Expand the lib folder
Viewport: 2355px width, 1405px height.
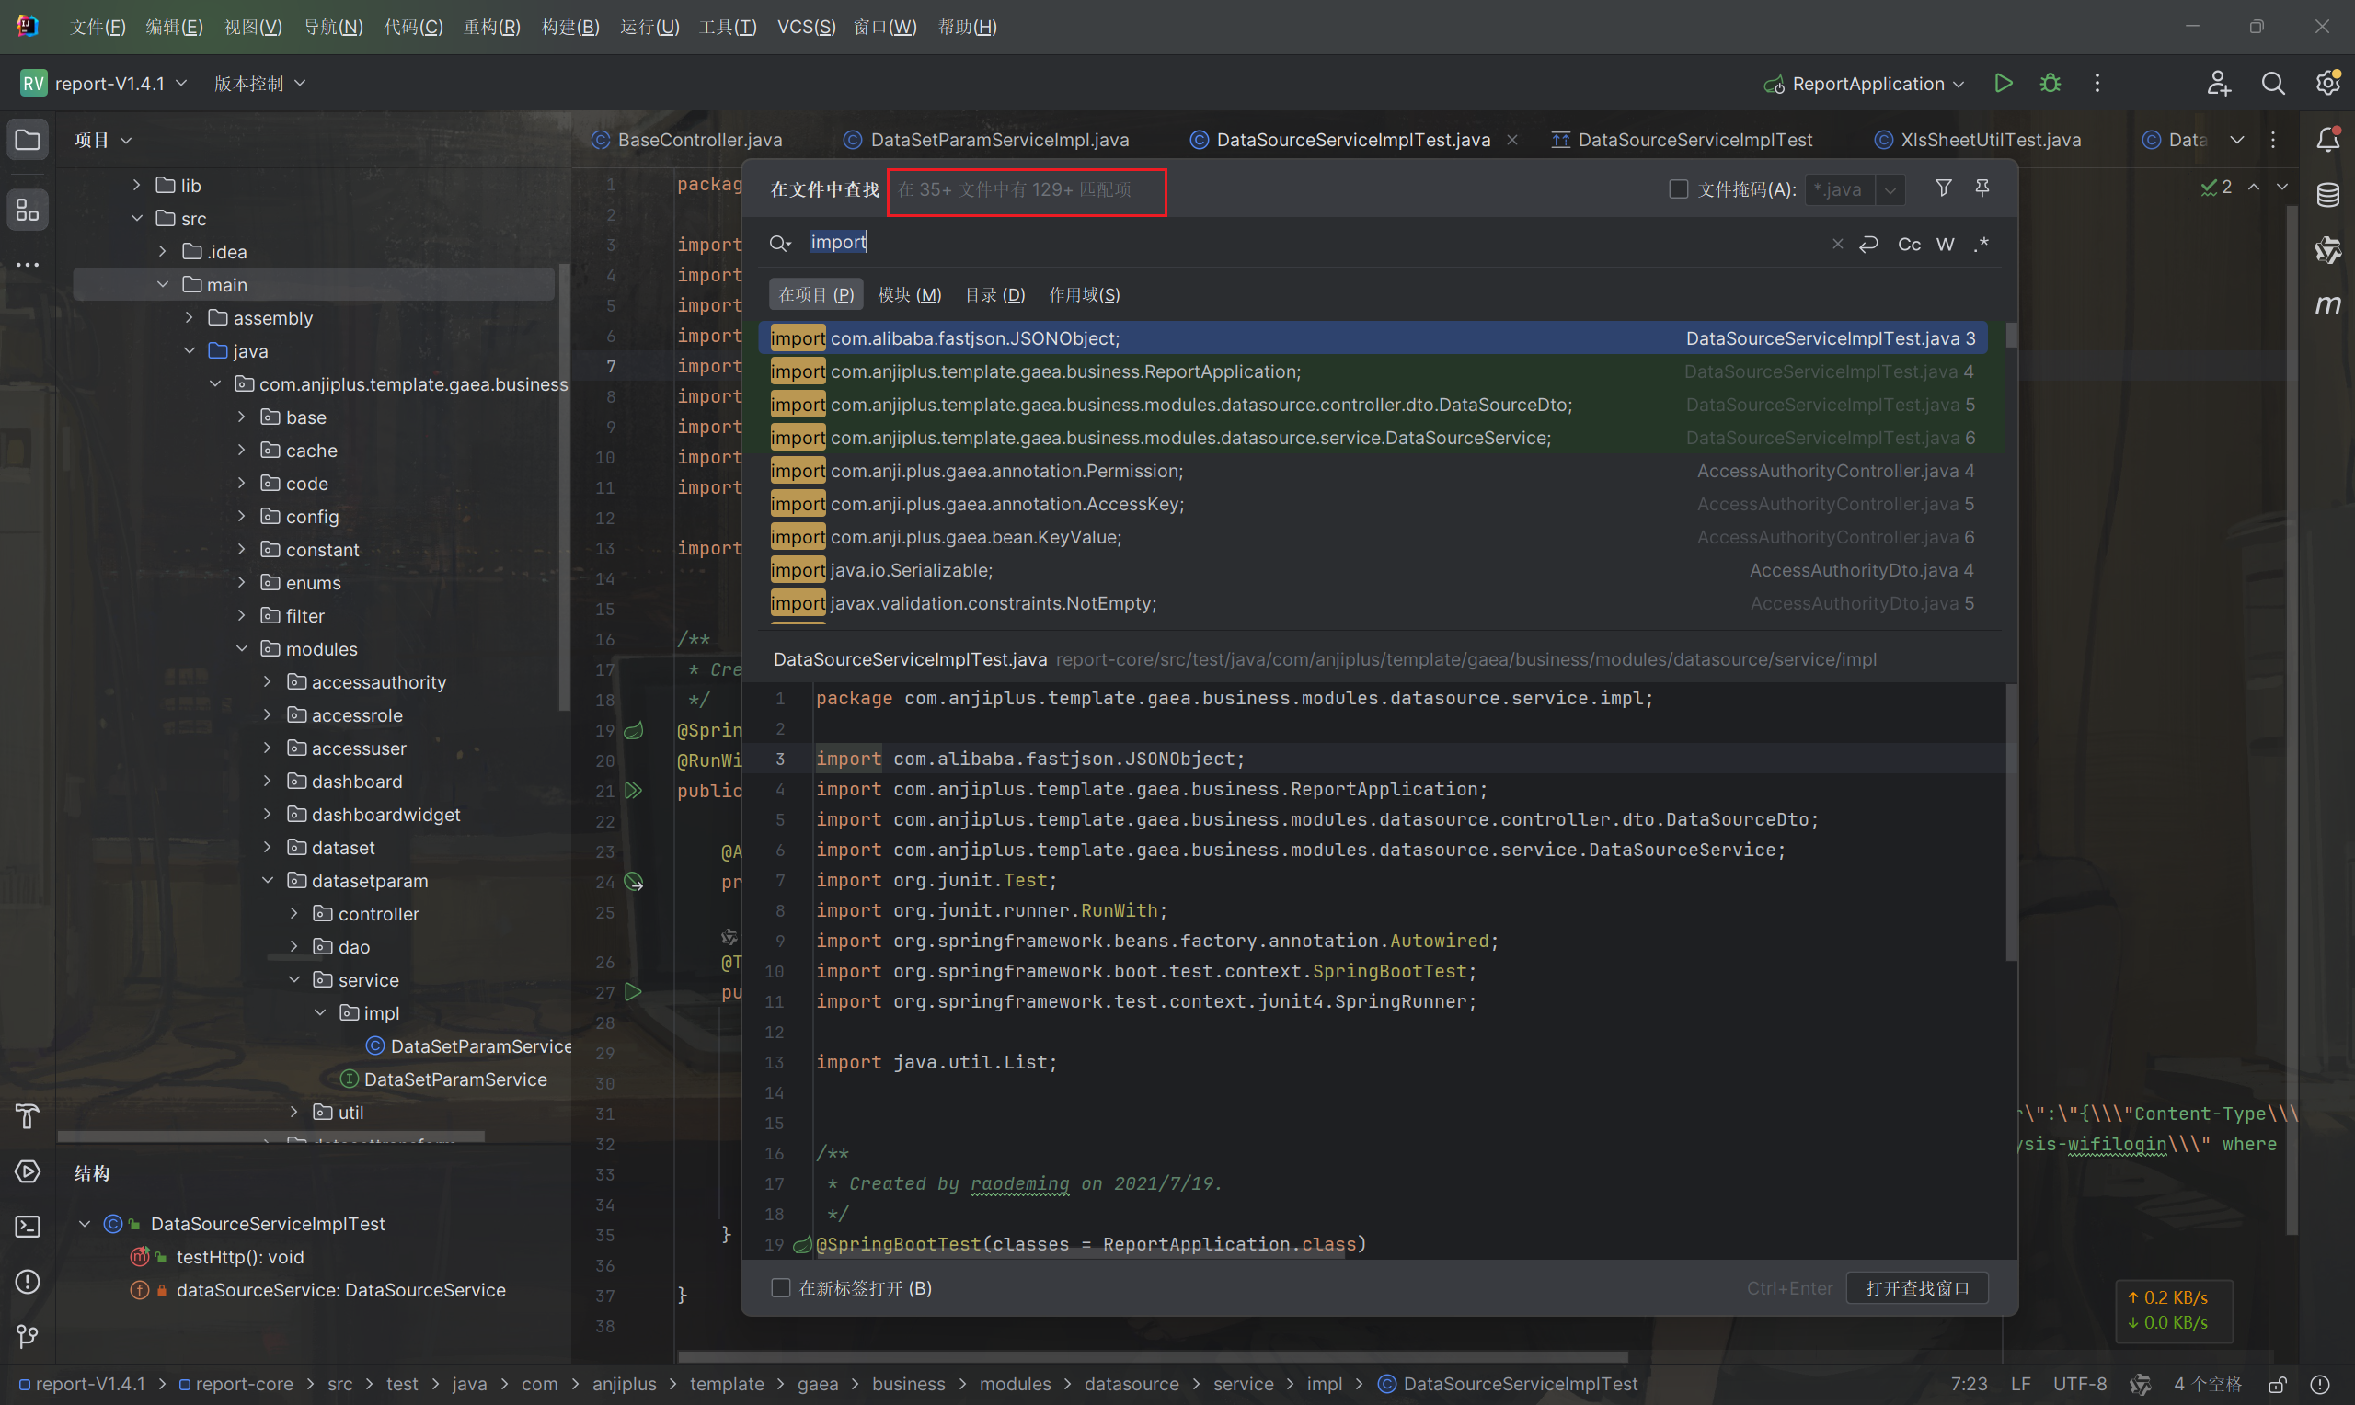click(x=136, y=185)
